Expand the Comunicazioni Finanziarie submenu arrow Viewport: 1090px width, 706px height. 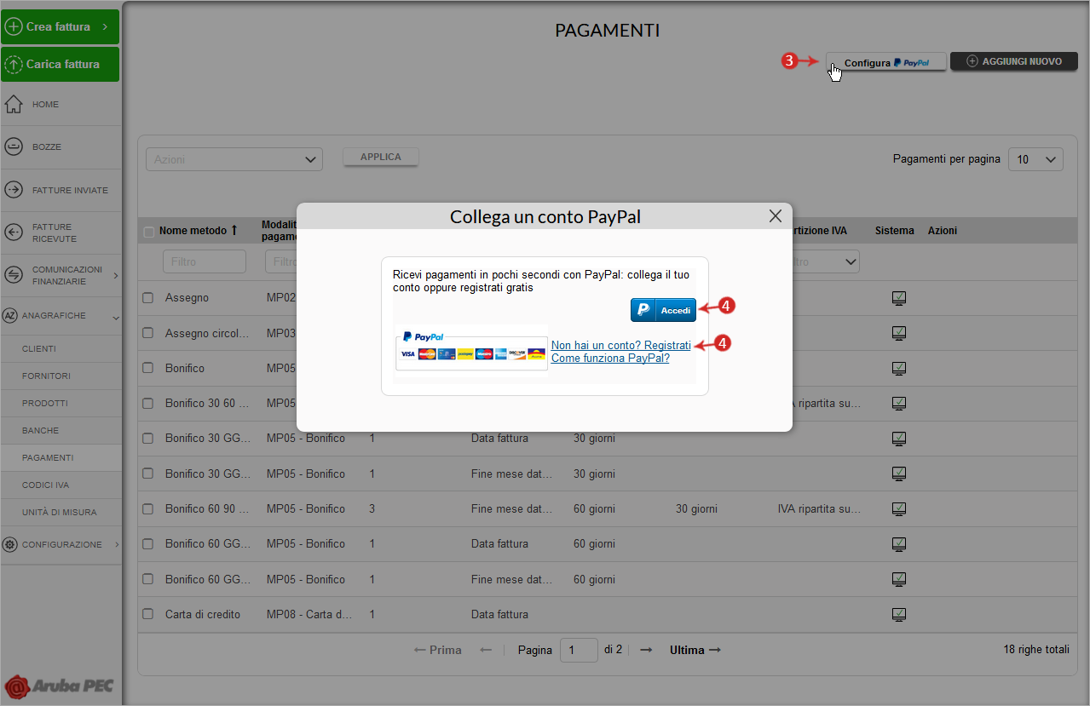(x=115, y=274)
